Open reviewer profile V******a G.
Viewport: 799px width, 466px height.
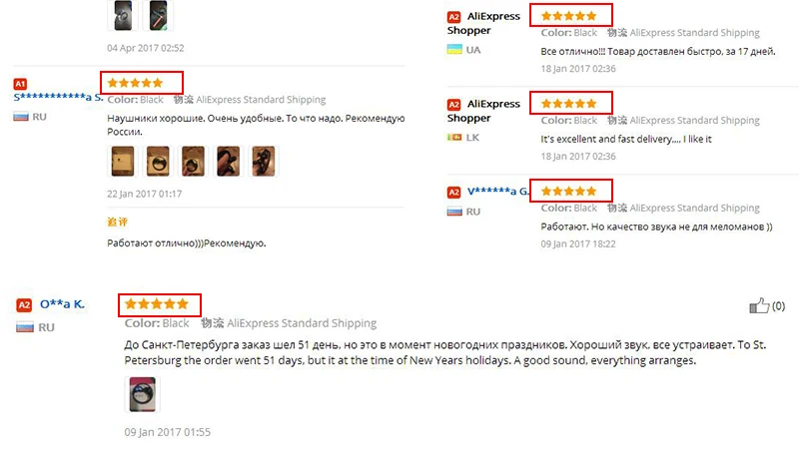click(497, 191)
